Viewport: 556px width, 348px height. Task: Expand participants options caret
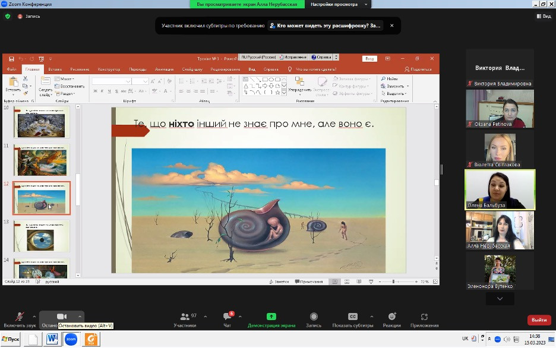206,317
